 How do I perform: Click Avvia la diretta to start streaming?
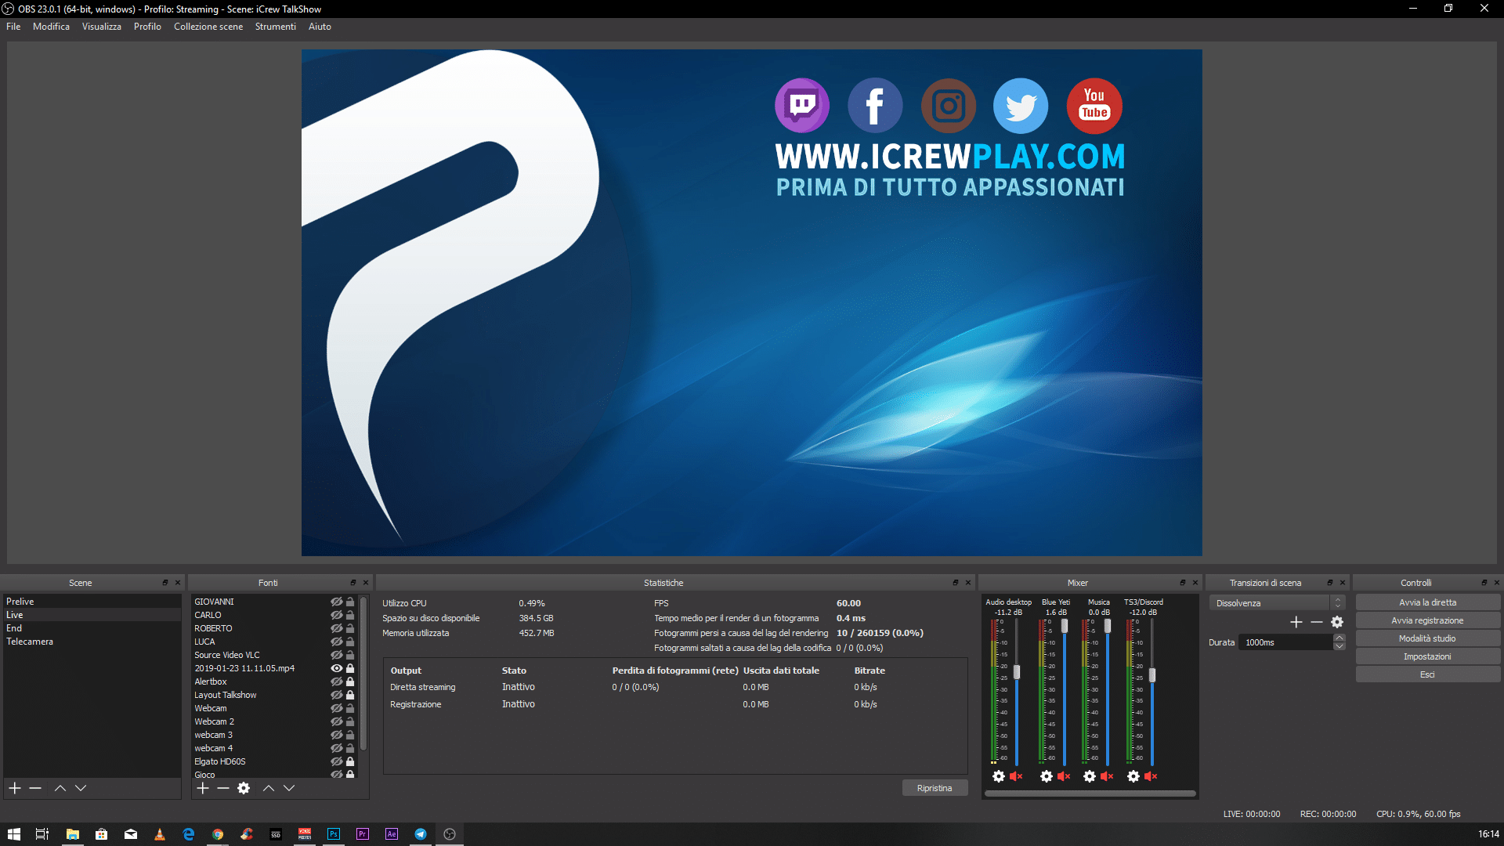tap(1428, 602)
